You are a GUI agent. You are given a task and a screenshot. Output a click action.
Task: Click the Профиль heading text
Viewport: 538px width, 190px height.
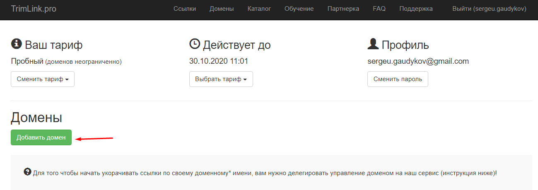(x=405, y=45)
